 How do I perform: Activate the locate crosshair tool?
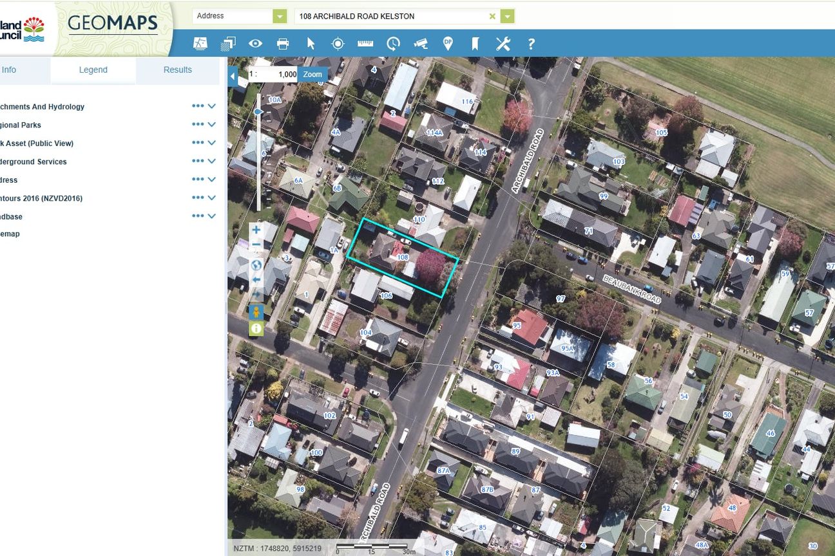coord(338,43)
